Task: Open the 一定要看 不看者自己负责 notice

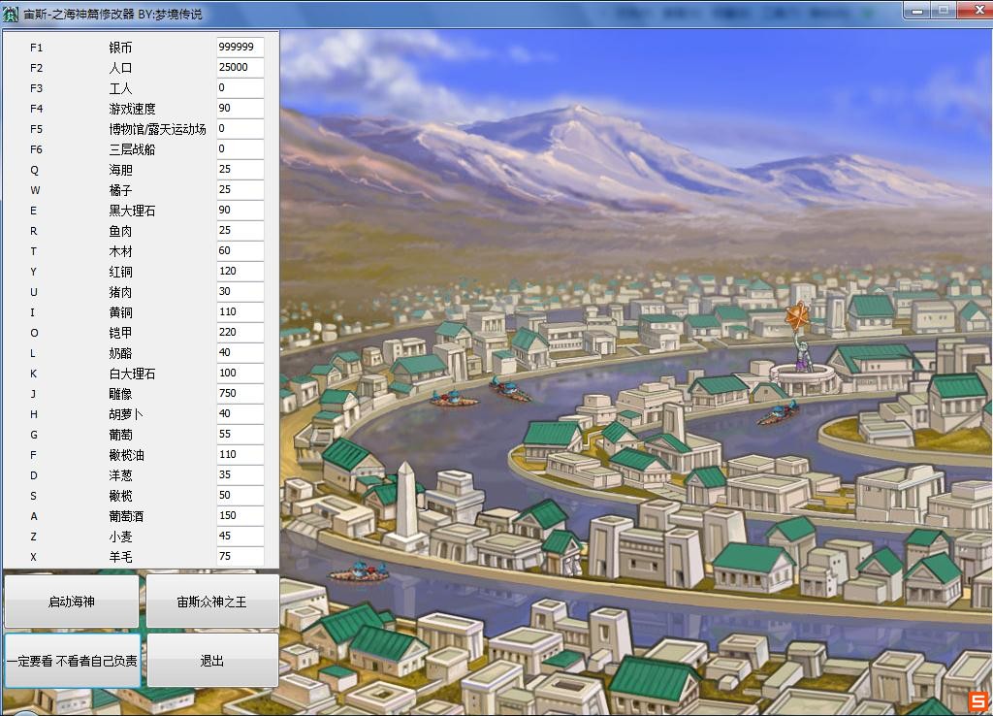Action: (73, 661)
